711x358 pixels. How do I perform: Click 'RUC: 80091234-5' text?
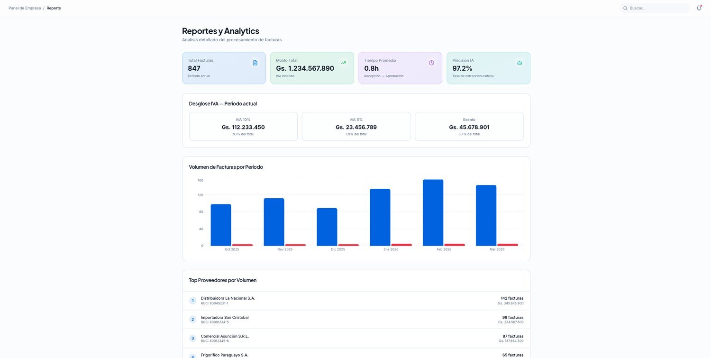click(215, 322)
